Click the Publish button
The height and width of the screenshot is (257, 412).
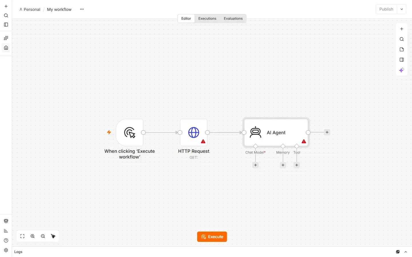point(386,9)
